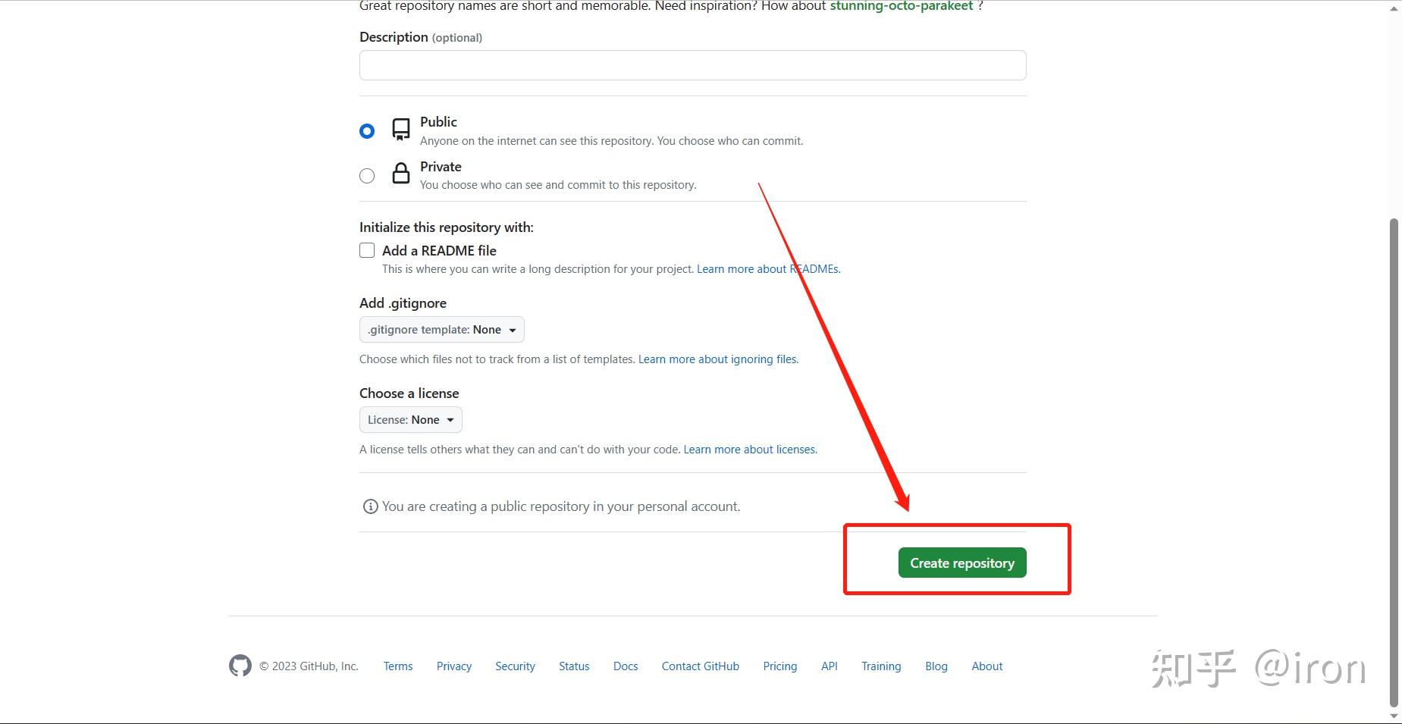This screenshot has height=724, width=1402.
Task: Click the info icon beside public repository notice
Action: (x=370, y=506)
